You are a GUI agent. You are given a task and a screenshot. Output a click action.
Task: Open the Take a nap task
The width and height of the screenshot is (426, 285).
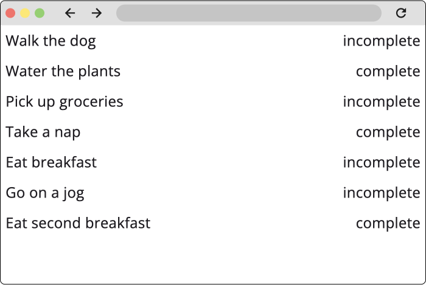[43, 132]
